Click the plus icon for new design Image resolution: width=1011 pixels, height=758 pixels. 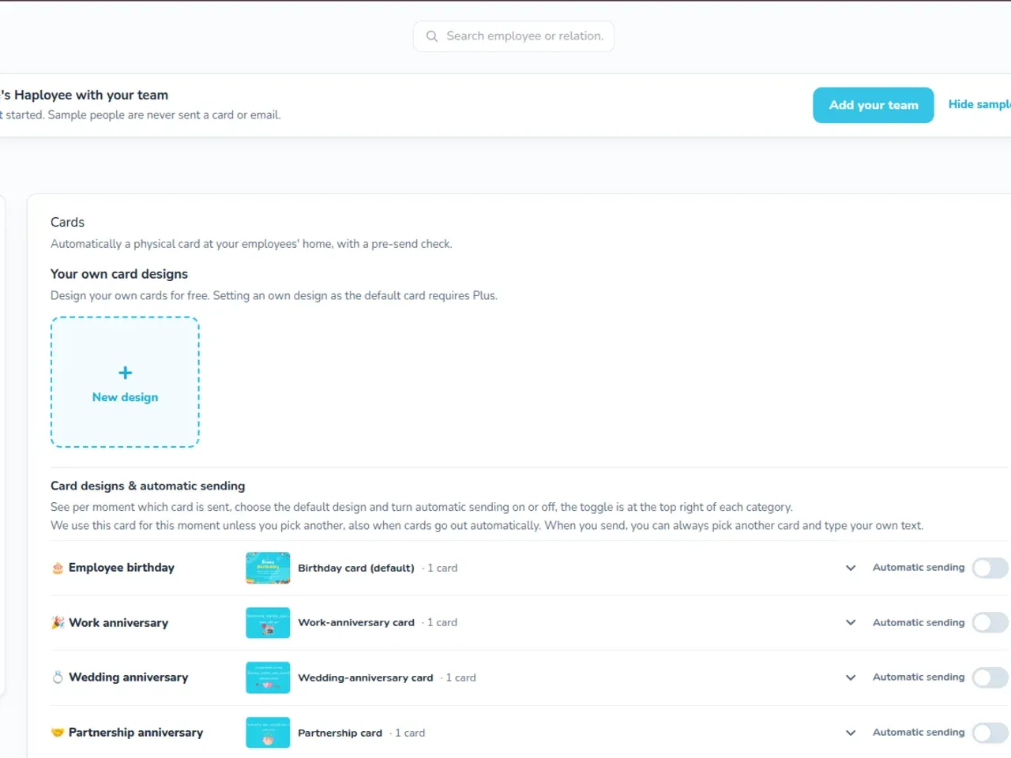pos(125,373)
